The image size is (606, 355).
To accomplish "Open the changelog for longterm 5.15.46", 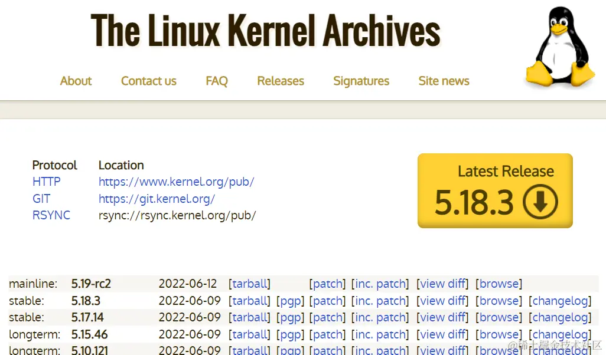I will (560, 334).
